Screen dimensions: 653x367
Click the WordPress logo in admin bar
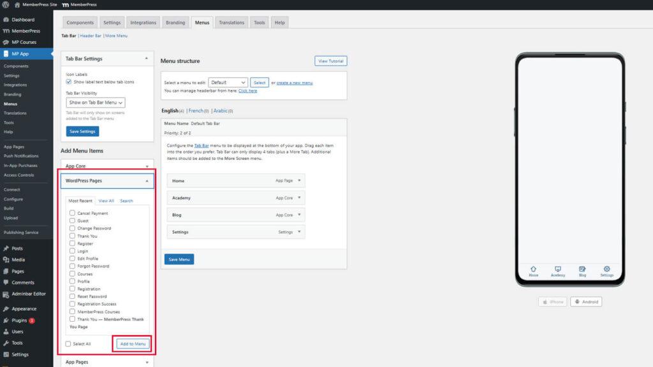coord(6,4)
